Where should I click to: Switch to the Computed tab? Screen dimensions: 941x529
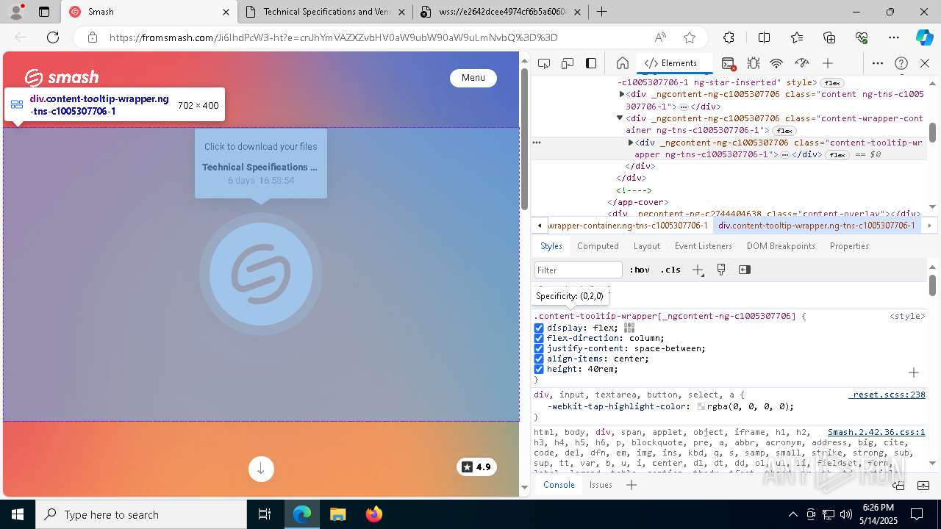pos(598,246)
